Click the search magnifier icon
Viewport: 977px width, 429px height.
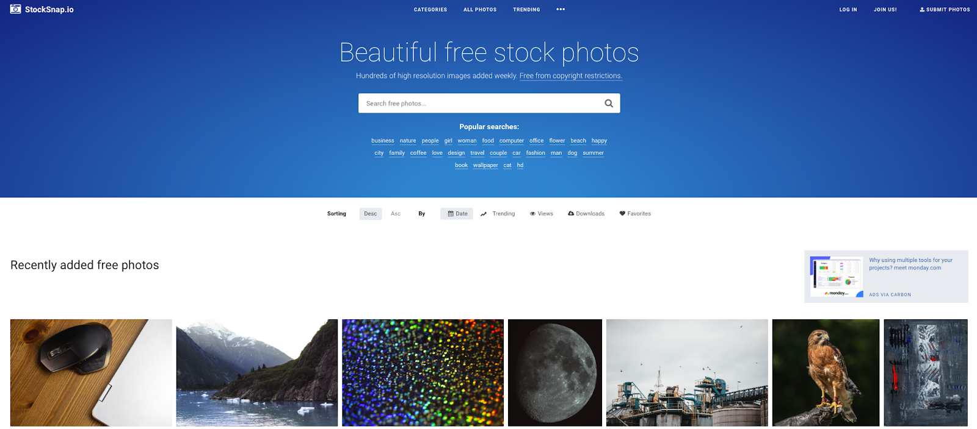point(609,104)
